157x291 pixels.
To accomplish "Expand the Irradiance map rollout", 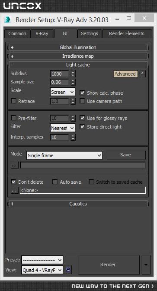I will (78, 56).
